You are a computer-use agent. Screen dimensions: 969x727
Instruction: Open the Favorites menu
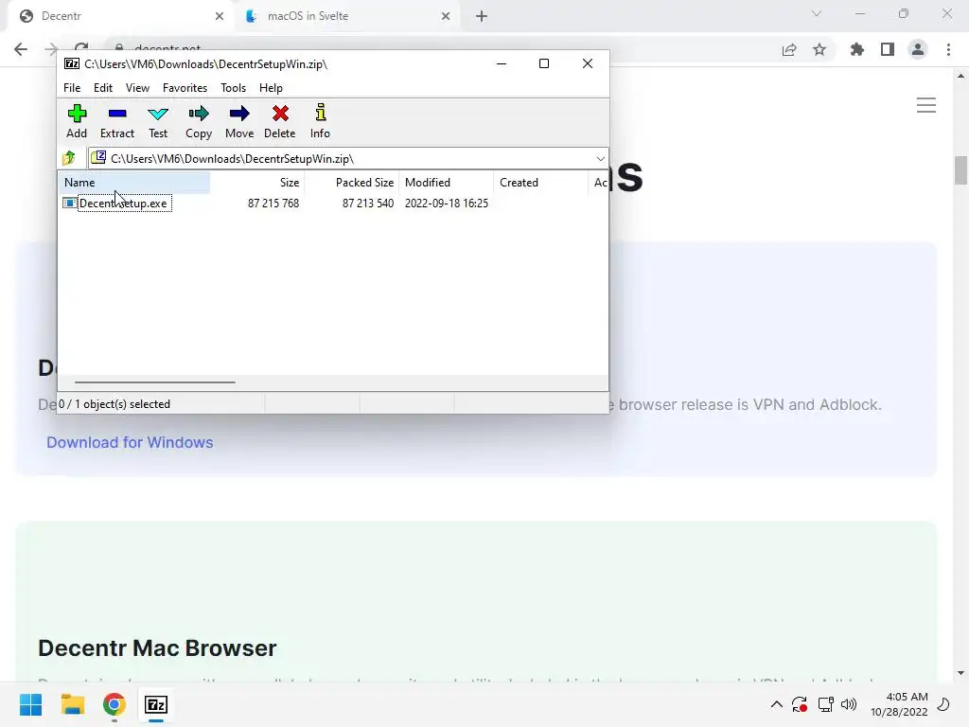(x=185, y=88)
